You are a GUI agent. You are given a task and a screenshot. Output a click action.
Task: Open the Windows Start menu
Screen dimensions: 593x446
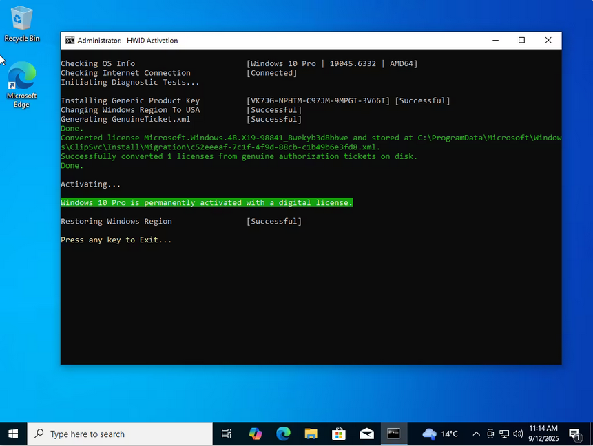coord(13,434)
